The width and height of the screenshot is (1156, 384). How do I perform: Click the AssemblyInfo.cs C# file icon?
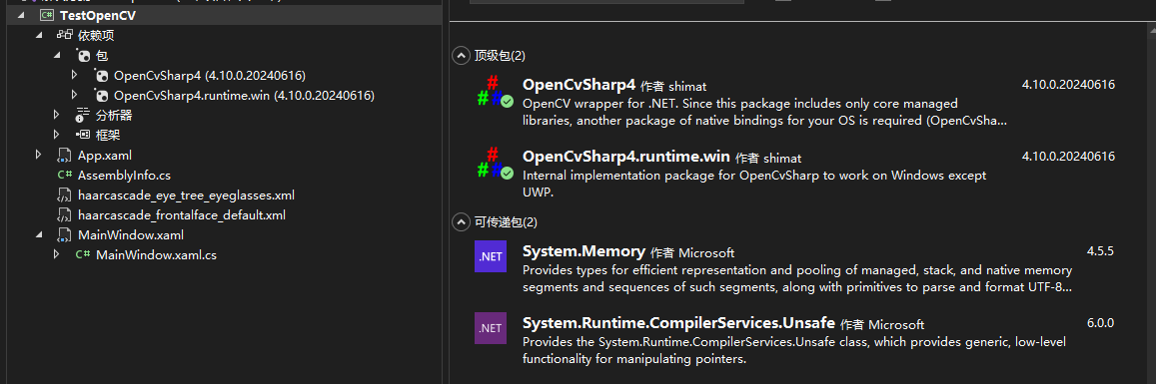tap(65, 176)
